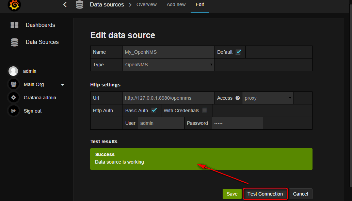Open the admin profile link
The image size is (352, 201).
(30, 71)
